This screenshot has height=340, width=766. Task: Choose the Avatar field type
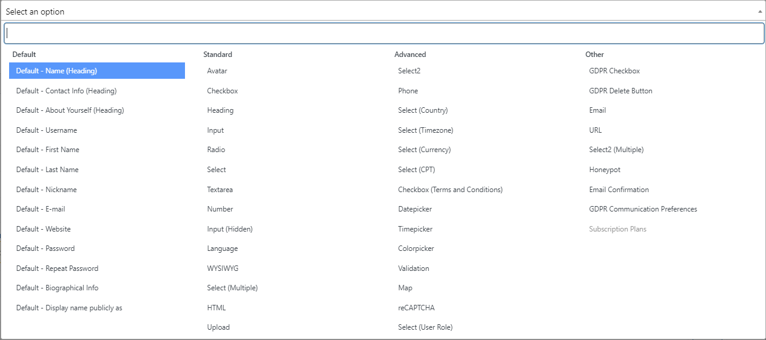click(x=288, y=71)
